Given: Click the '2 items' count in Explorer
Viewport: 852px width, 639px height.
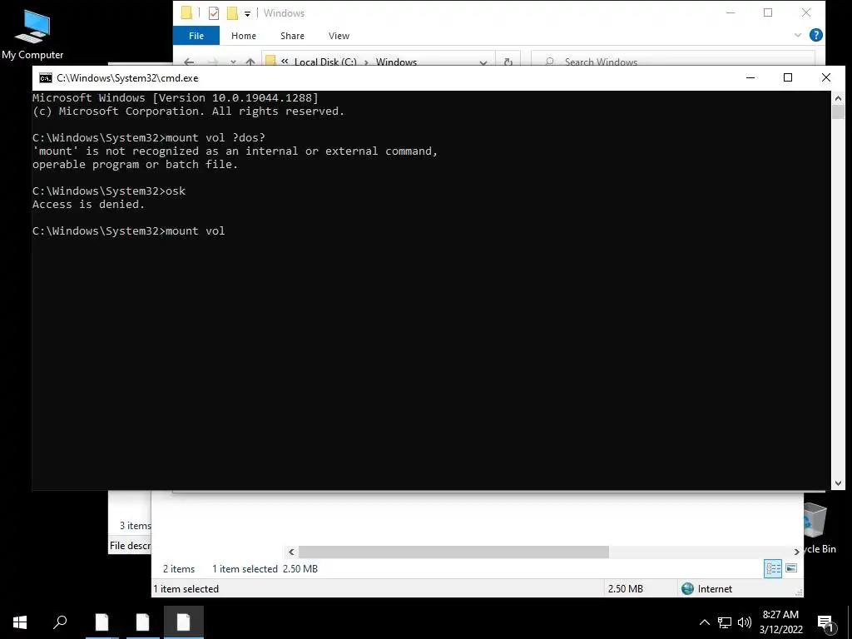Looking at the screenshot, I should (179, 569).
